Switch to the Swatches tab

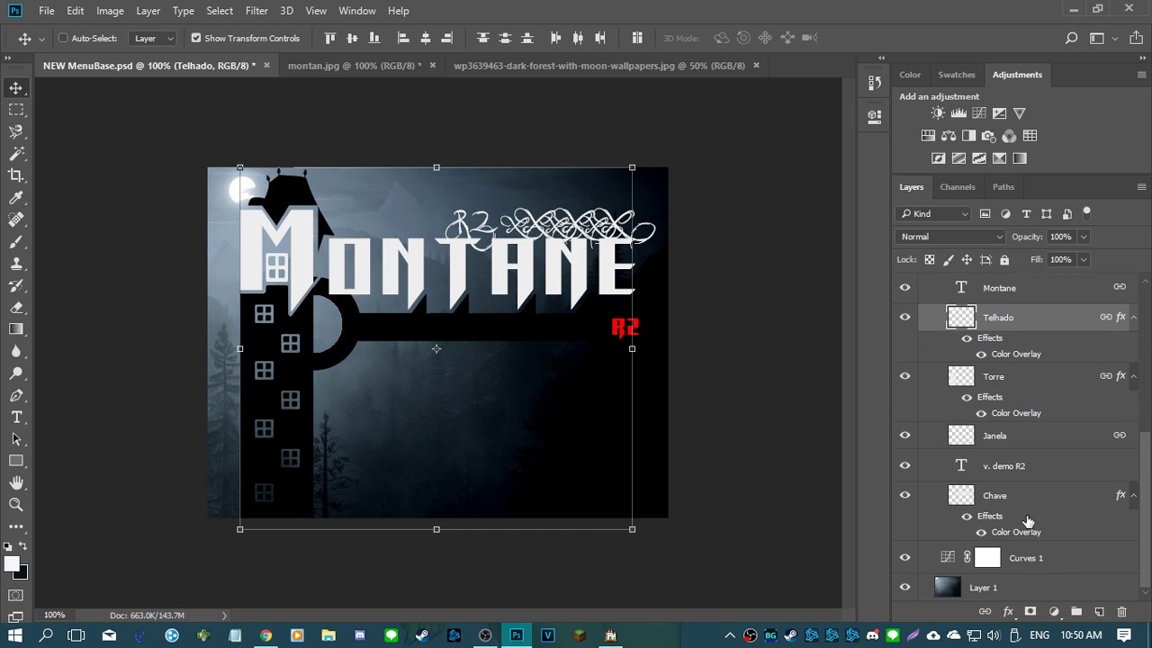tap(957, 75)
